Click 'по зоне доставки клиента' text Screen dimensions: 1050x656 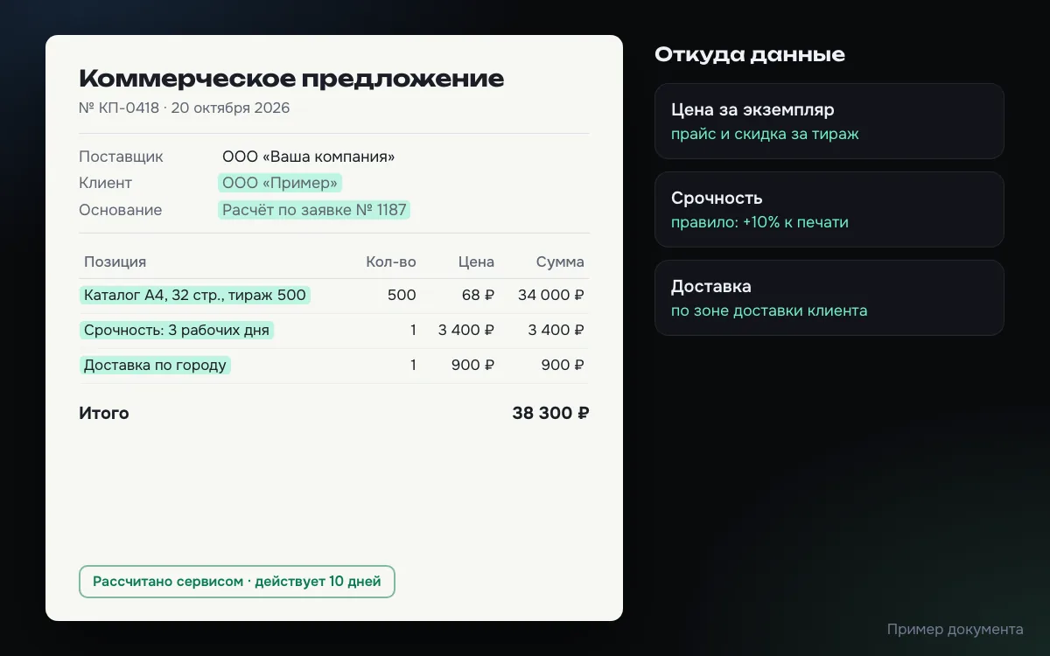pos(769,311)
